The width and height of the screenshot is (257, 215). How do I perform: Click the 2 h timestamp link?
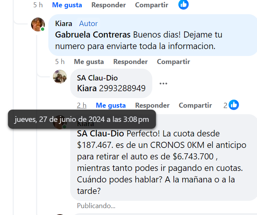[x=82, y=105]
